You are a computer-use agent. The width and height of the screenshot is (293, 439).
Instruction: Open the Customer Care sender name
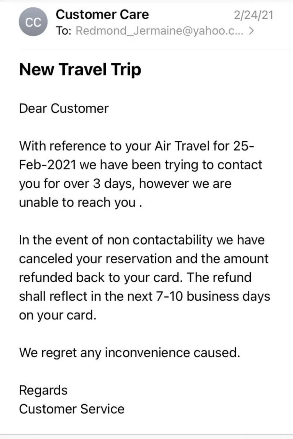point(102,14)
